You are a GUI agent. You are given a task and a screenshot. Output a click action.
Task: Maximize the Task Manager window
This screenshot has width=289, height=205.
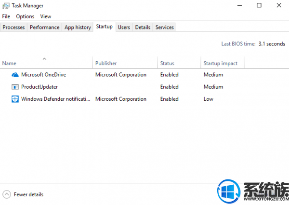(259, 5)
